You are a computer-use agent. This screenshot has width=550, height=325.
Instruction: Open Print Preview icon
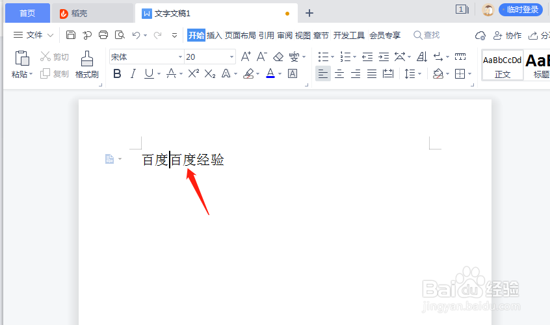point(120,34)
